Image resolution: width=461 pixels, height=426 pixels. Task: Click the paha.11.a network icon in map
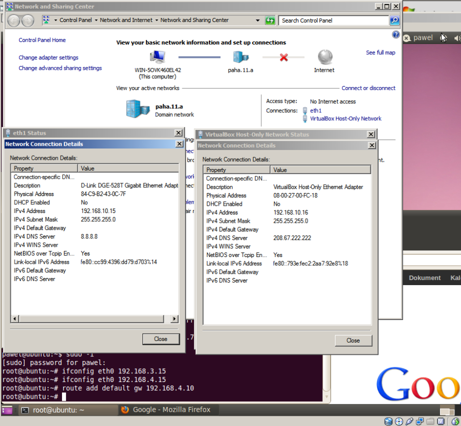pyautogui.click(x=240, y=57)
